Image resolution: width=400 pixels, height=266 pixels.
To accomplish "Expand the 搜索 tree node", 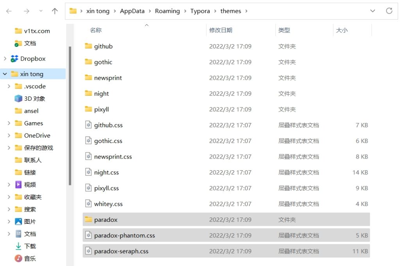I will click(x=9, y=209).
